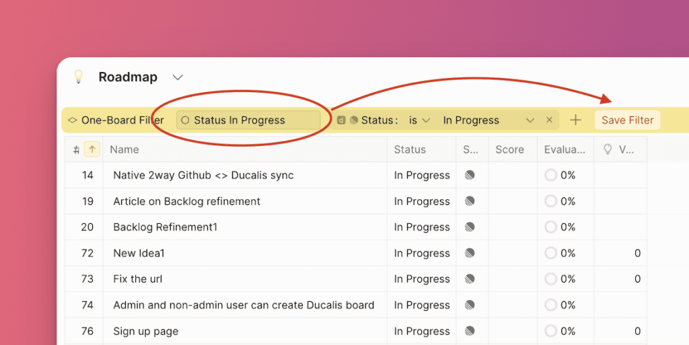Click evaluation progress circle for New Idea1
The height and width of the screenshot is (345, 689).
pyautogui.click(x=551, y=254)
